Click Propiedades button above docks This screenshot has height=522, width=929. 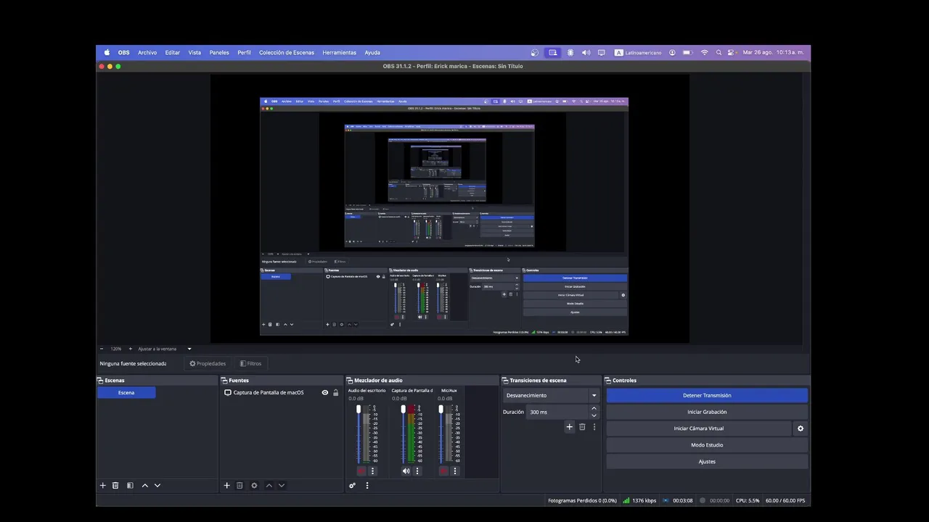tap(208, 364)
